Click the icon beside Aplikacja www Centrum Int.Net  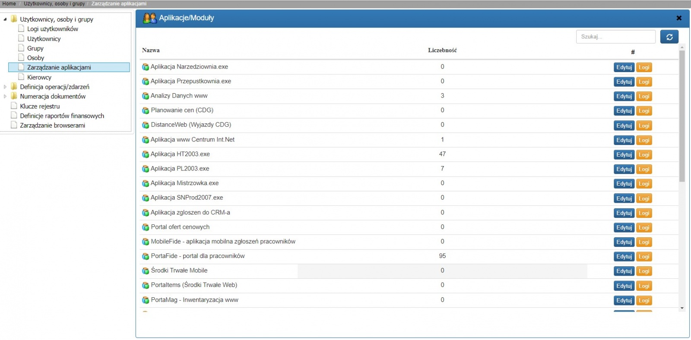146,140
